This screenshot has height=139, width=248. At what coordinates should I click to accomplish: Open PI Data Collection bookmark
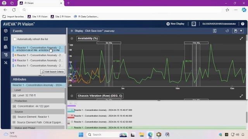click(86, 17)
